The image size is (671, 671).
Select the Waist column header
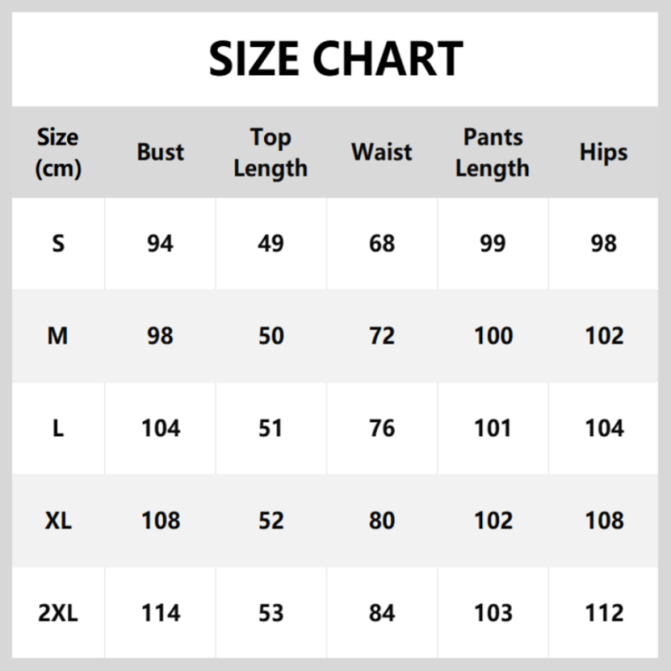[382, 153]
